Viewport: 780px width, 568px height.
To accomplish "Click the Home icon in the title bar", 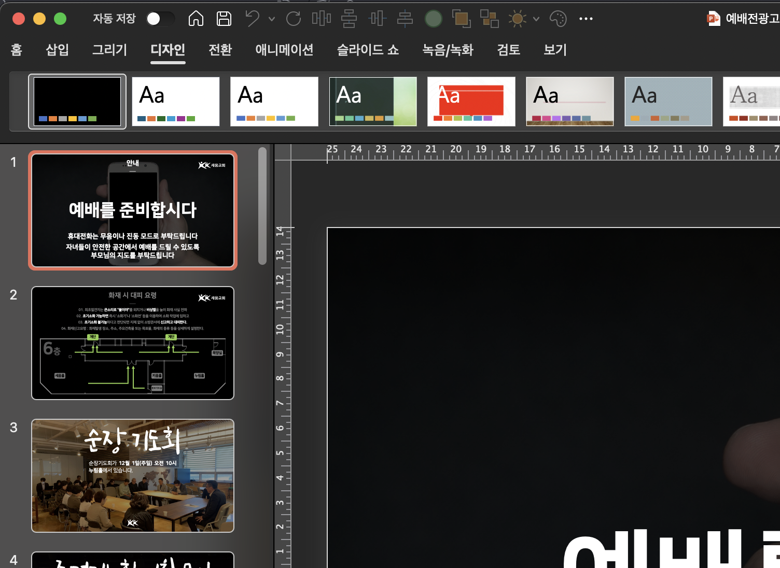I will (196, 19).
